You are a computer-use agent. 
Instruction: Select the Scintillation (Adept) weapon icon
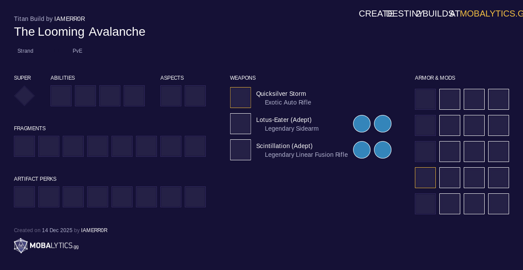[241, 150]
